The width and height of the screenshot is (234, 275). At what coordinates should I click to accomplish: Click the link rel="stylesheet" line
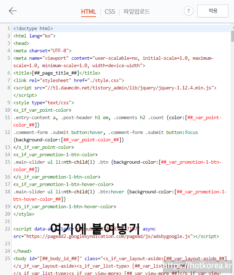pyautogui.click(x=69, y=80)
